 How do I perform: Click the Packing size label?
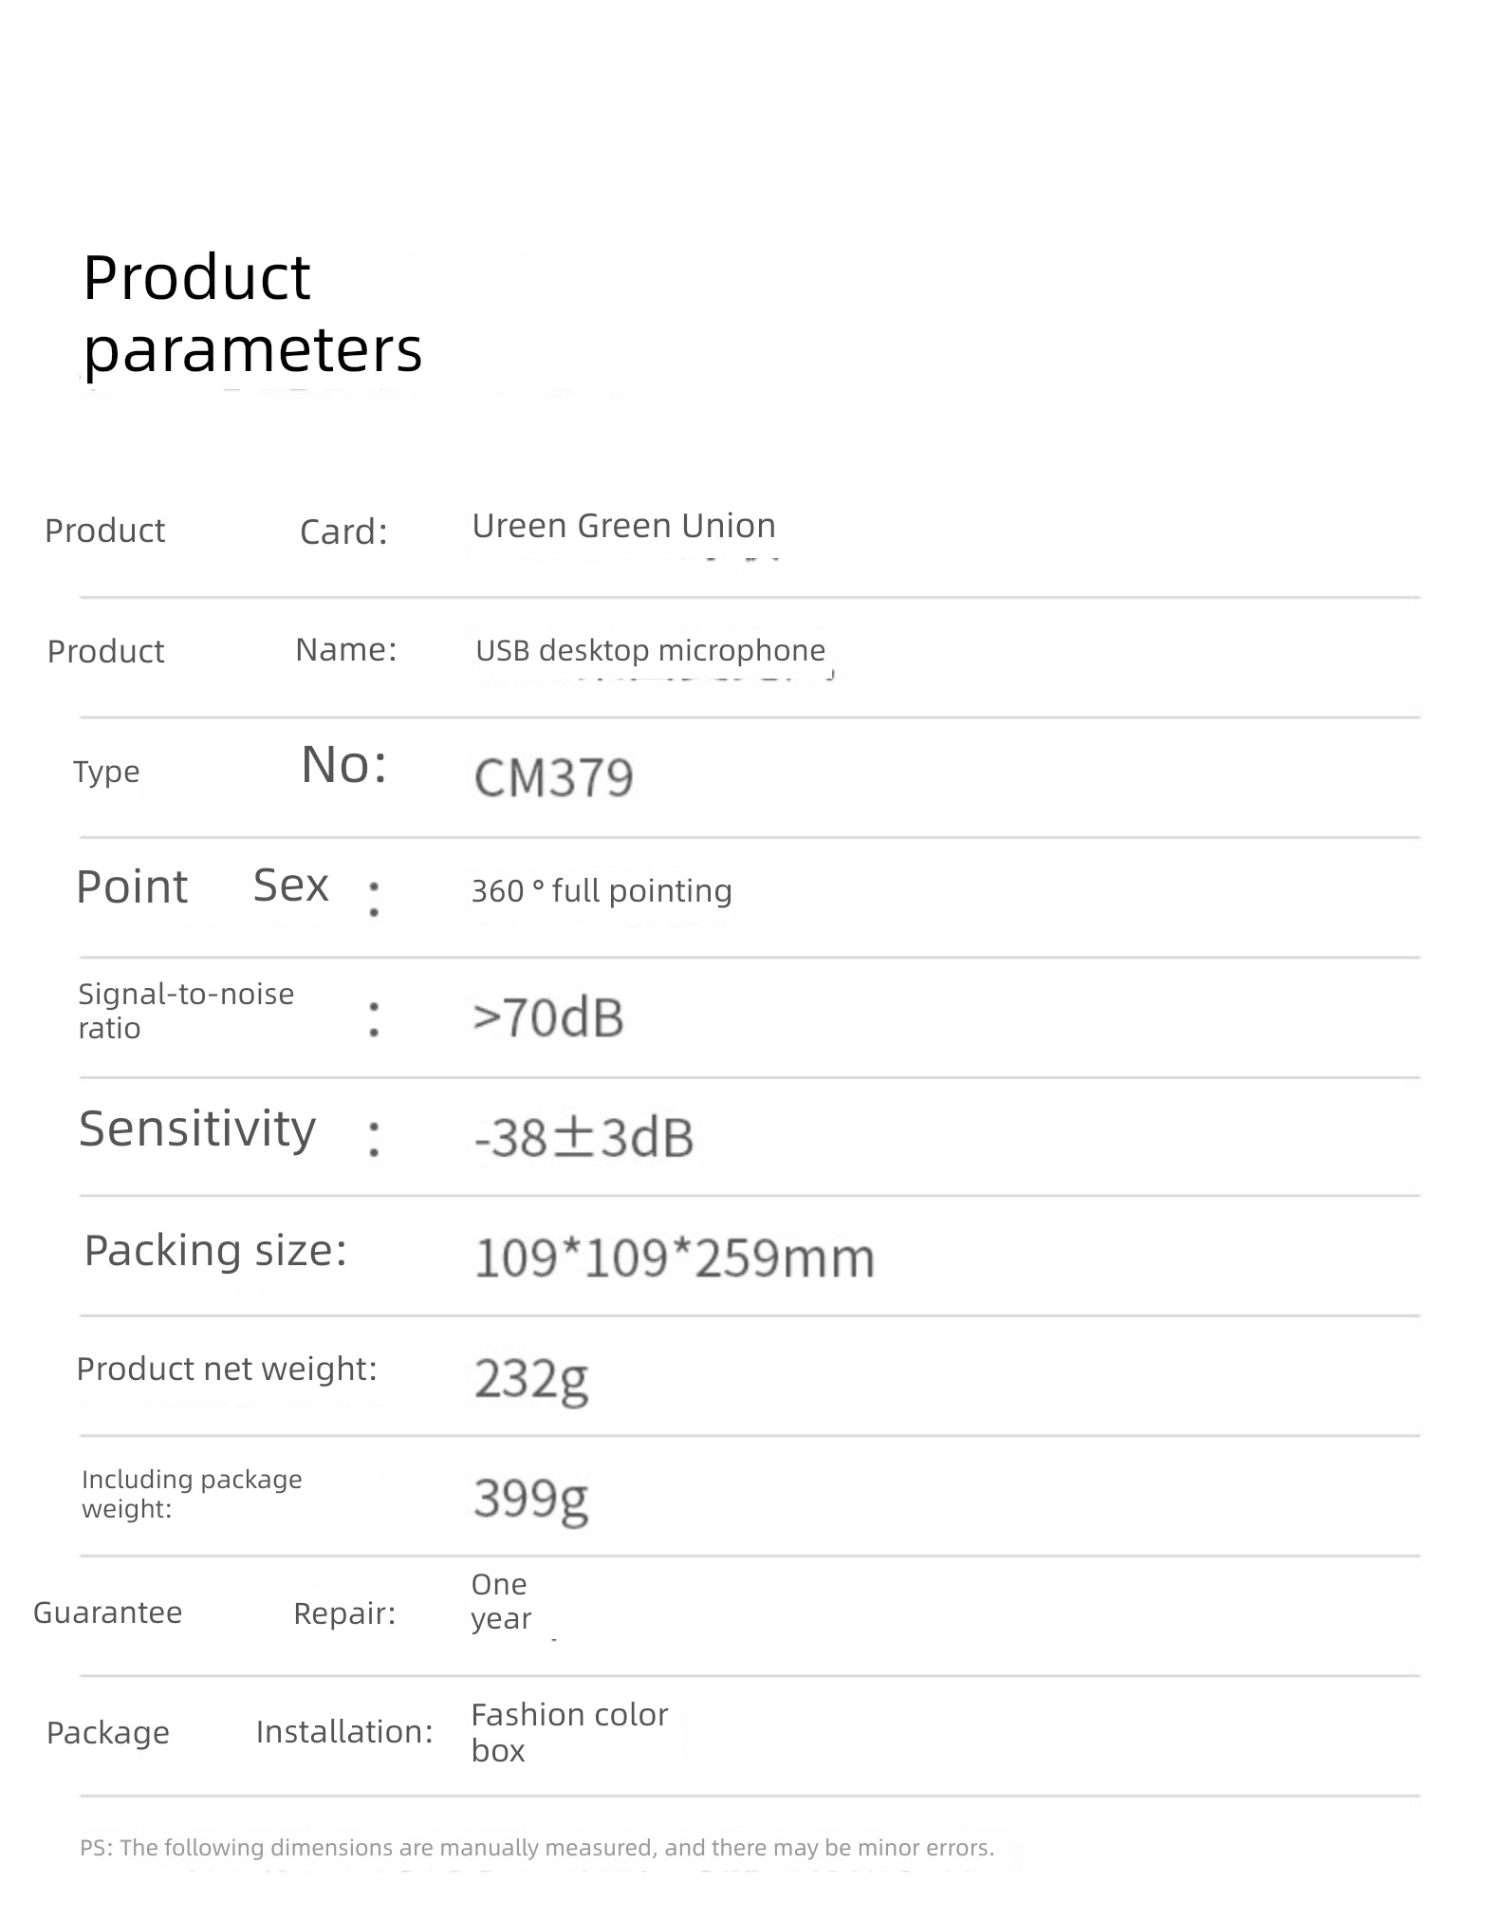(x=215, y=1250)
